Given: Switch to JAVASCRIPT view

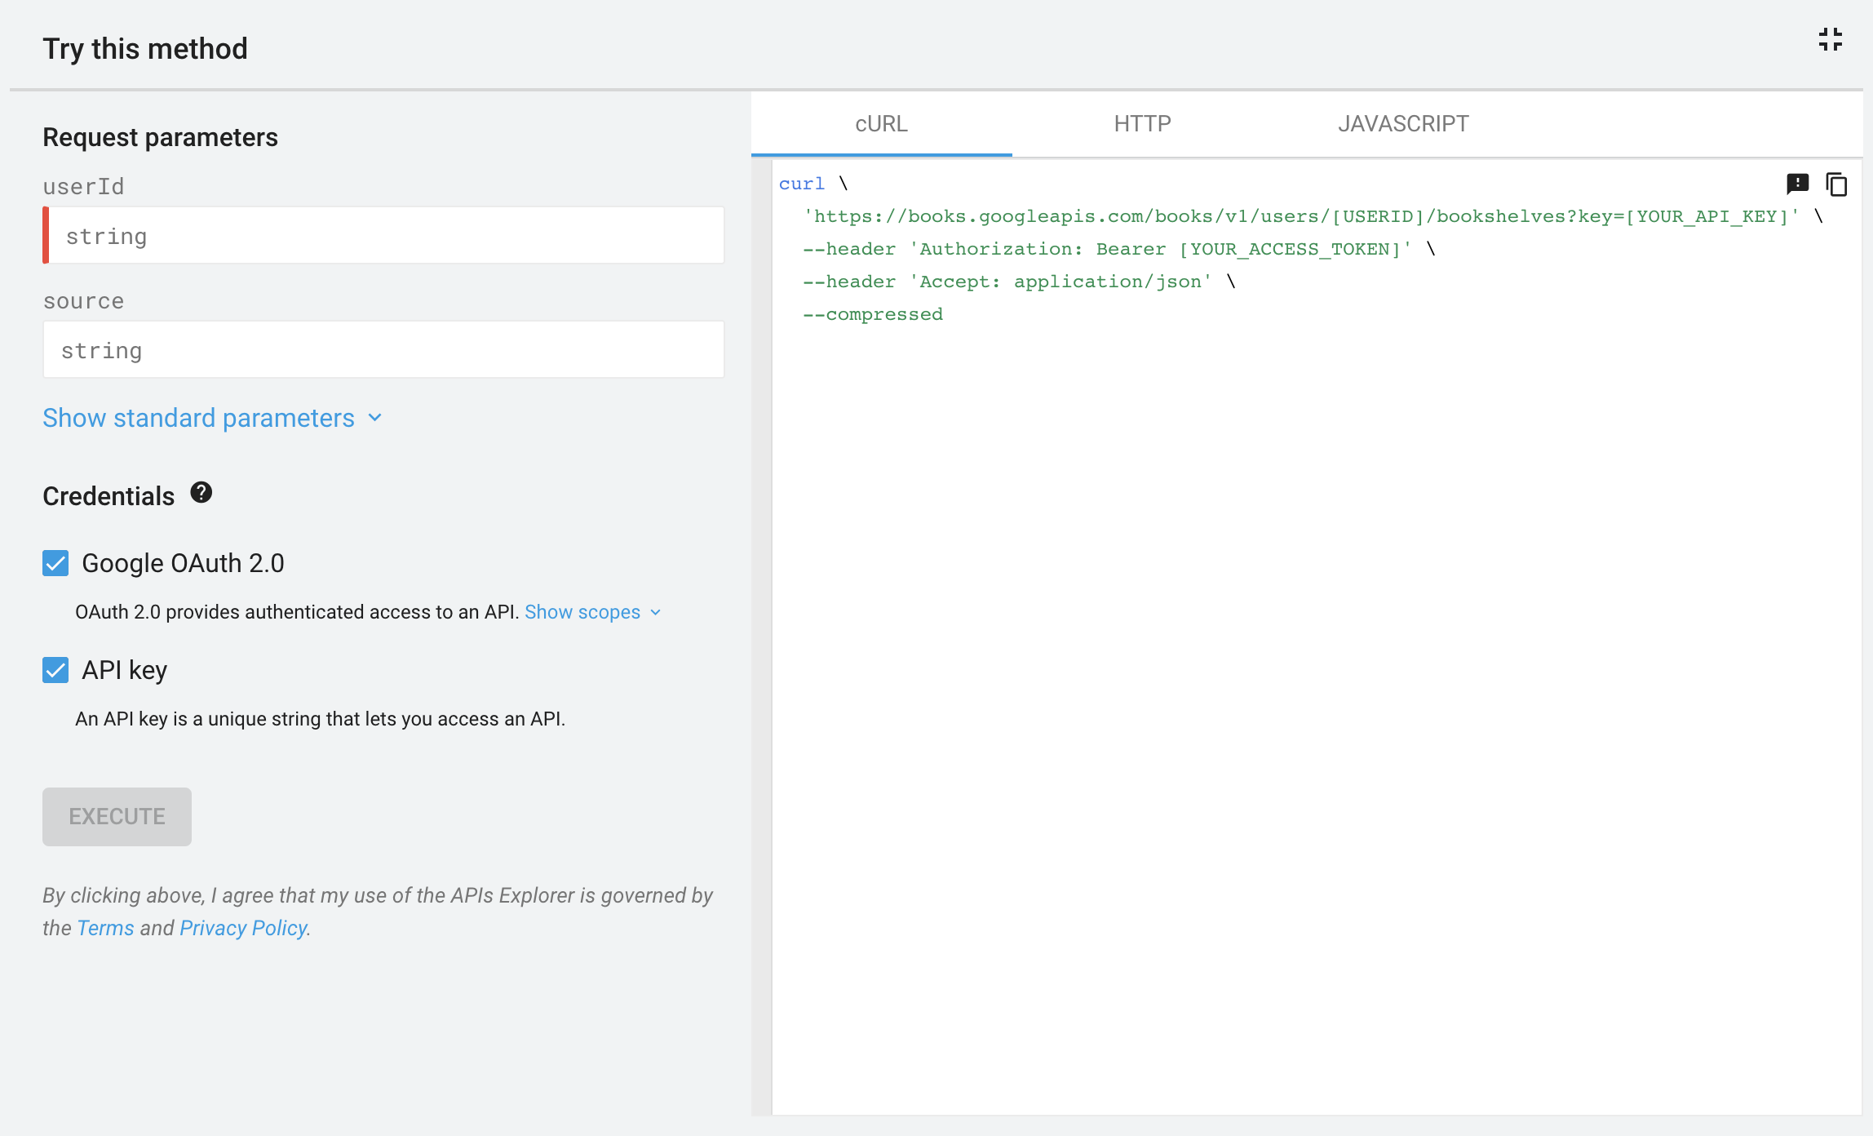Looking at the screenshot, I should tap(1405, 123).
